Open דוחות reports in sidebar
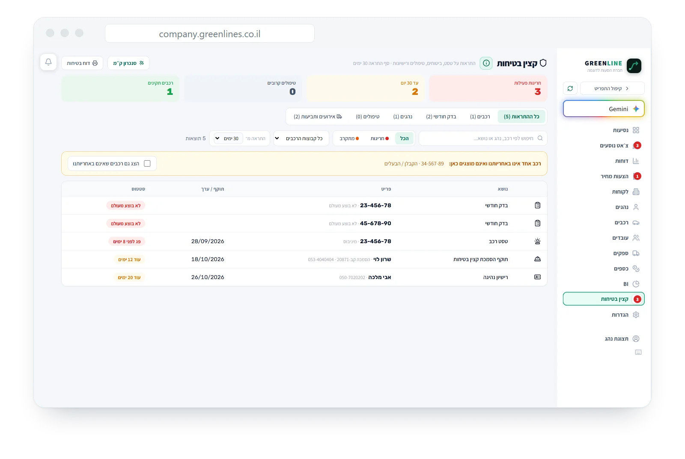 604,161
